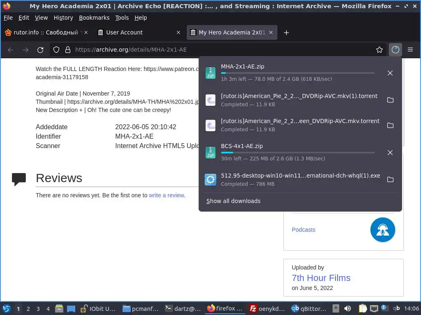Image resolution: width=421 pixels, height=315 pixels.
Task: Open folder for 512.95-desktop-win10 exe download
Action: 390,180
